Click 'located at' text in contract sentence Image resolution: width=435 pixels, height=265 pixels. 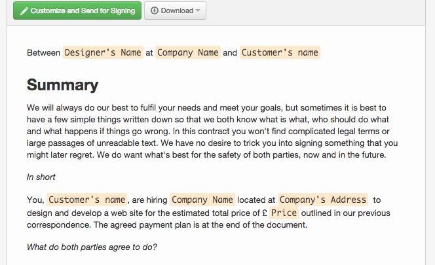click(256, 200)
